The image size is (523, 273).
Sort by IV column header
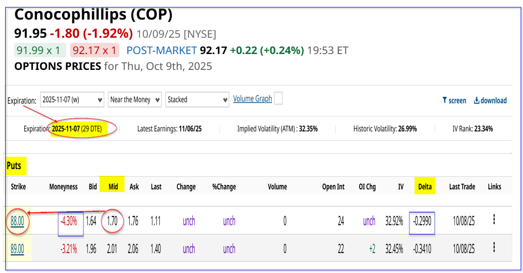pyautogui.click(x=401, y=187)
